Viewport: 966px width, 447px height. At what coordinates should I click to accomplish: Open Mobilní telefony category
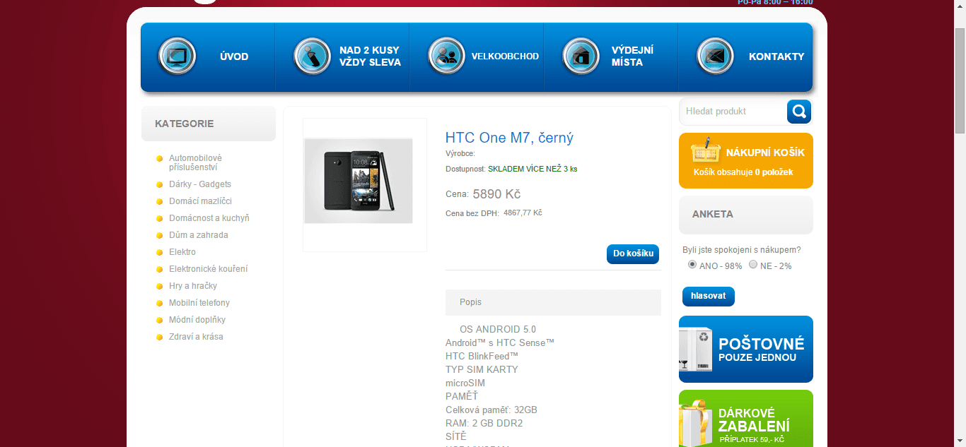click(199, 303)
